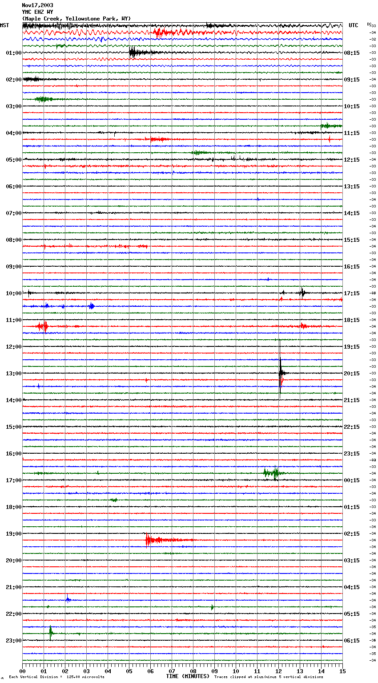Click the '15' minute tick on bottom axis
This screenshot has height=683, width=378.
coord(342,671)
